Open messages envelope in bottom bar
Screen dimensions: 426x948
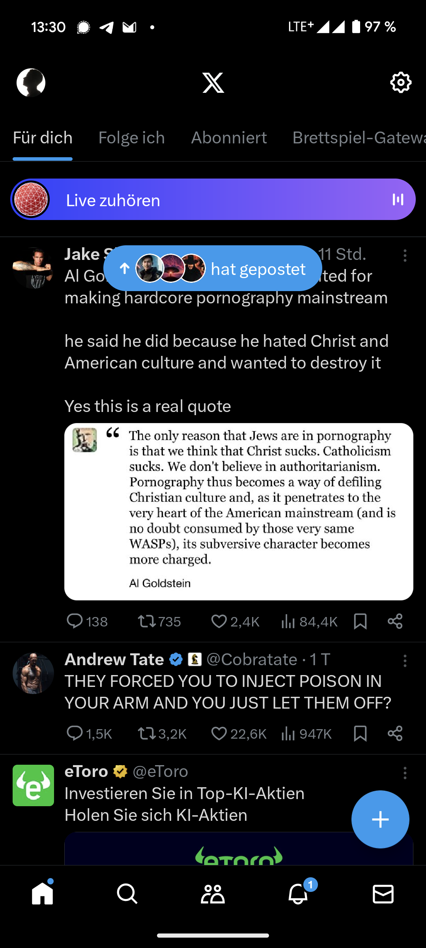(x=383, y=894)
